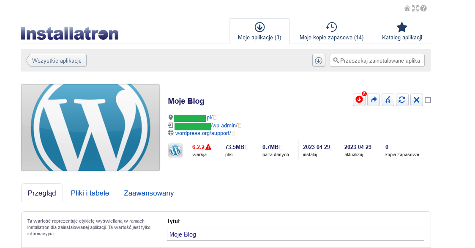Click the X uninstall icon for Moje Blog
The image size is (475, 248).
tap(417, 100)
